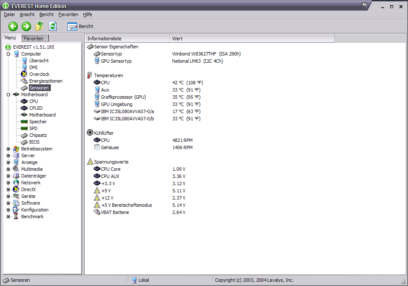Select the DMI tree item

[33, 67]
